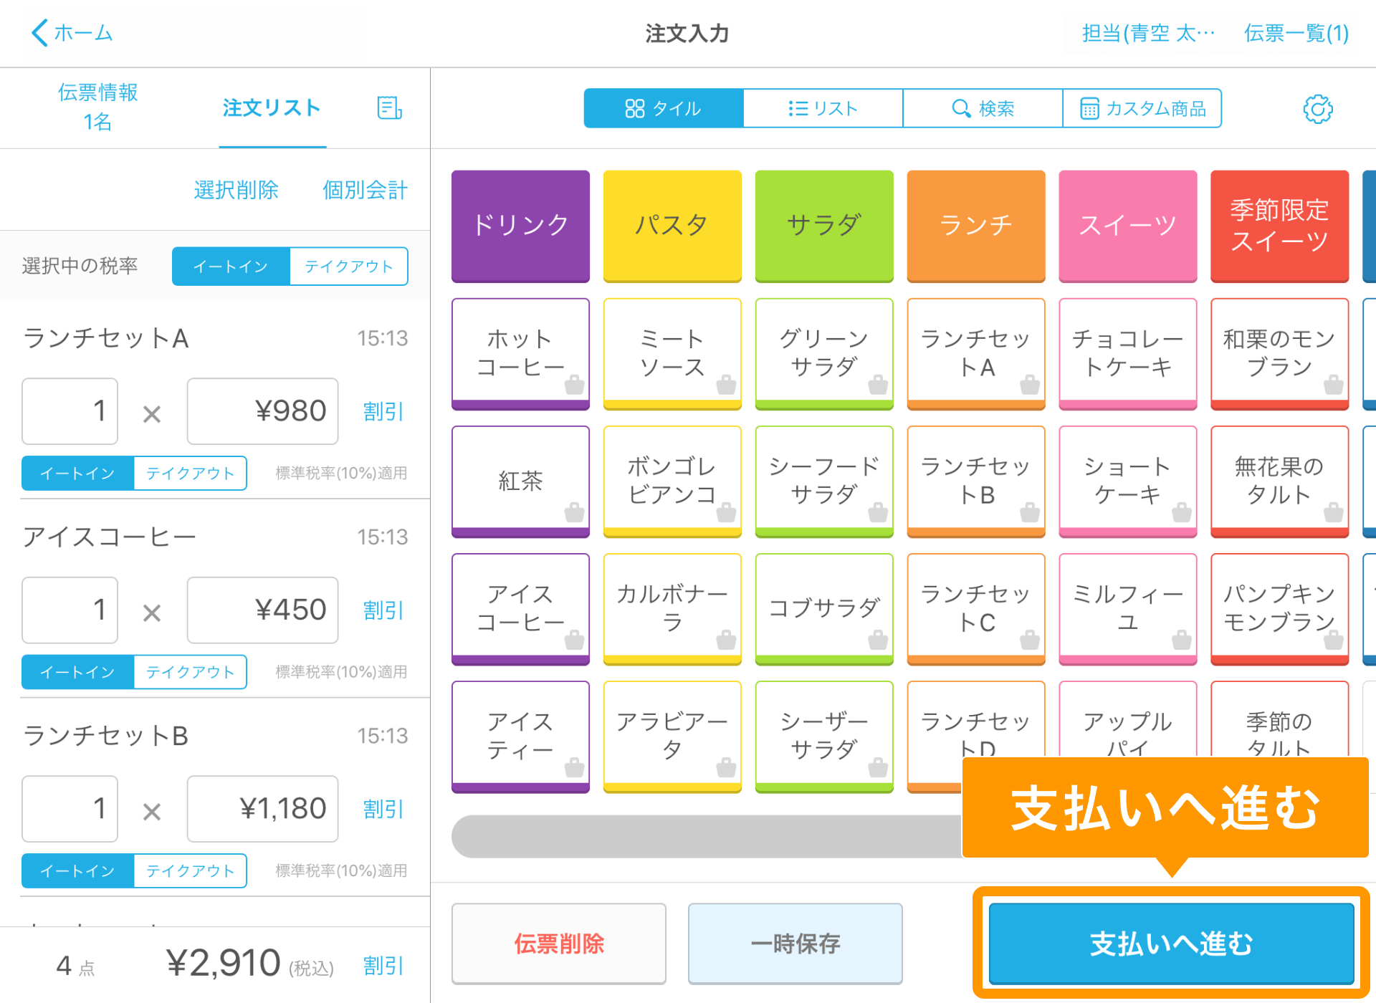The image size is (1376, 1003).
Task: Select the purple ドリンク category
Action: 520,226
